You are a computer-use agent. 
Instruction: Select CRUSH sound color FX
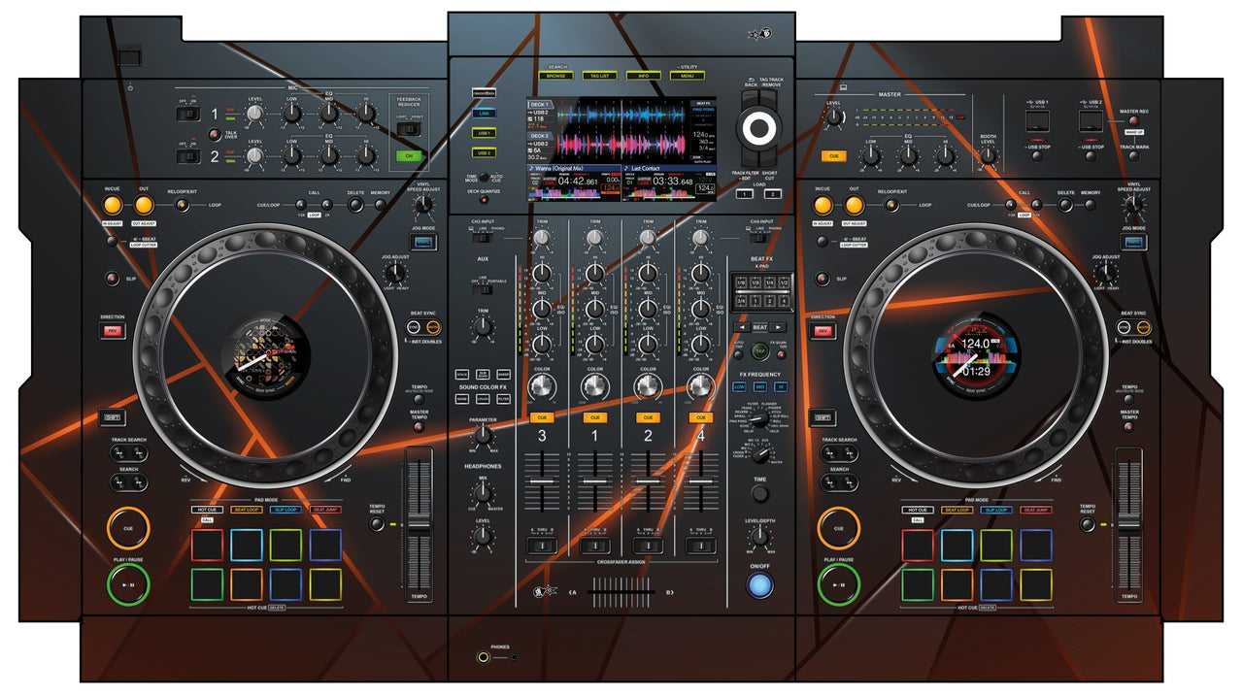click(483, 398)
